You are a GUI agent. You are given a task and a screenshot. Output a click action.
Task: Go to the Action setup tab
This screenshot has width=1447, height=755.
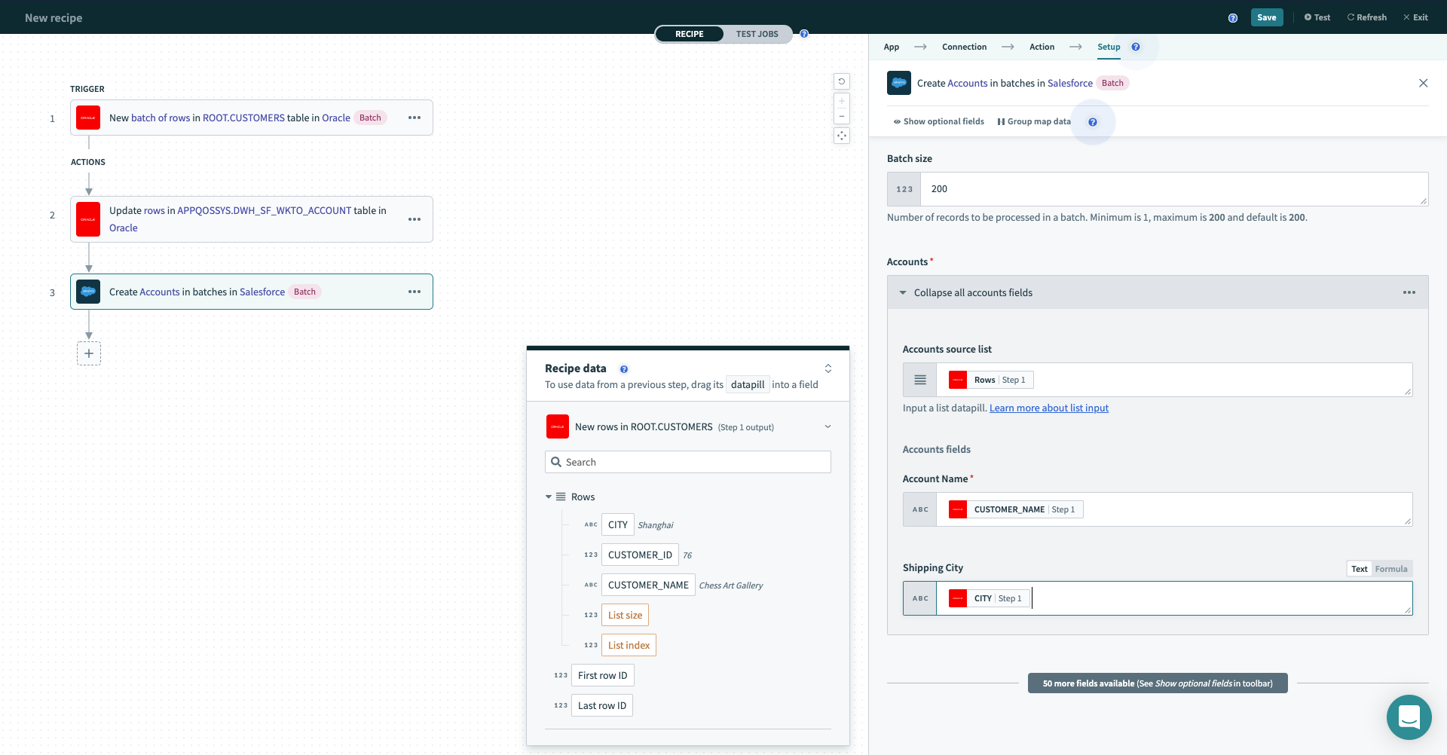point(1042,47)
